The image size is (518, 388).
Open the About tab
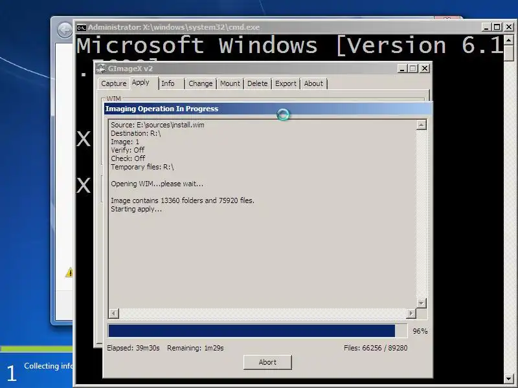point(313,83)
